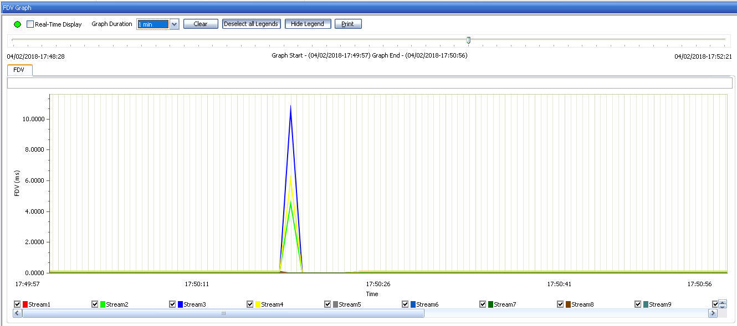The height and width of the screenshot is (326, 737).
Task: Click the Print button
Action: (x=348, y=24)
